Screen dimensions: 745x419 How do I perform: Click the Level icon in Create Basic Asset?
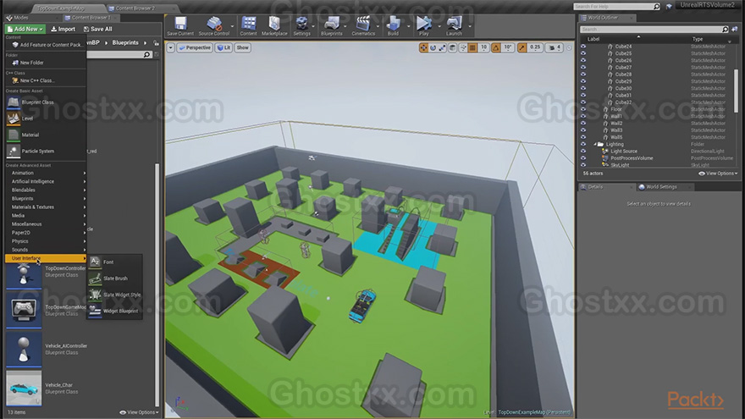14,119
